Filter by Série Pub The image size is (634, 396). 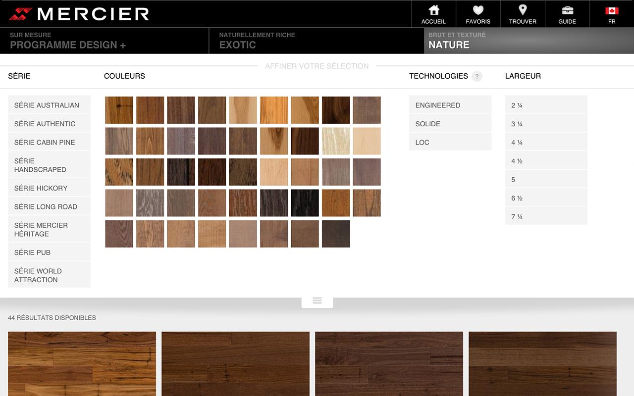point(49,252)
